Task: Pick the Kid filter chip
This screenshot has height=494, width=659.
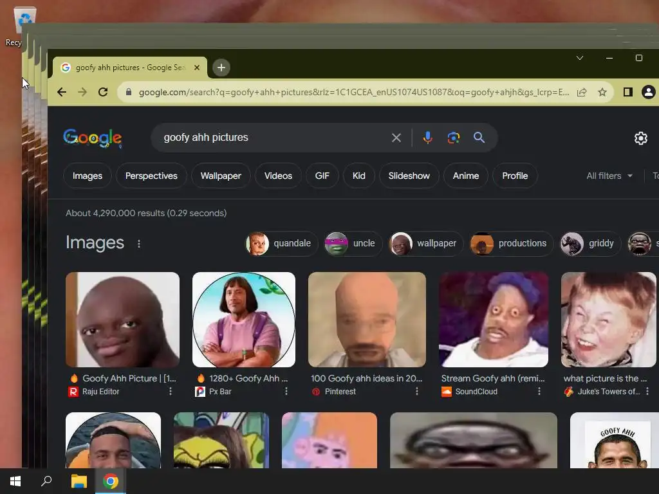Action: pos(359,176)
